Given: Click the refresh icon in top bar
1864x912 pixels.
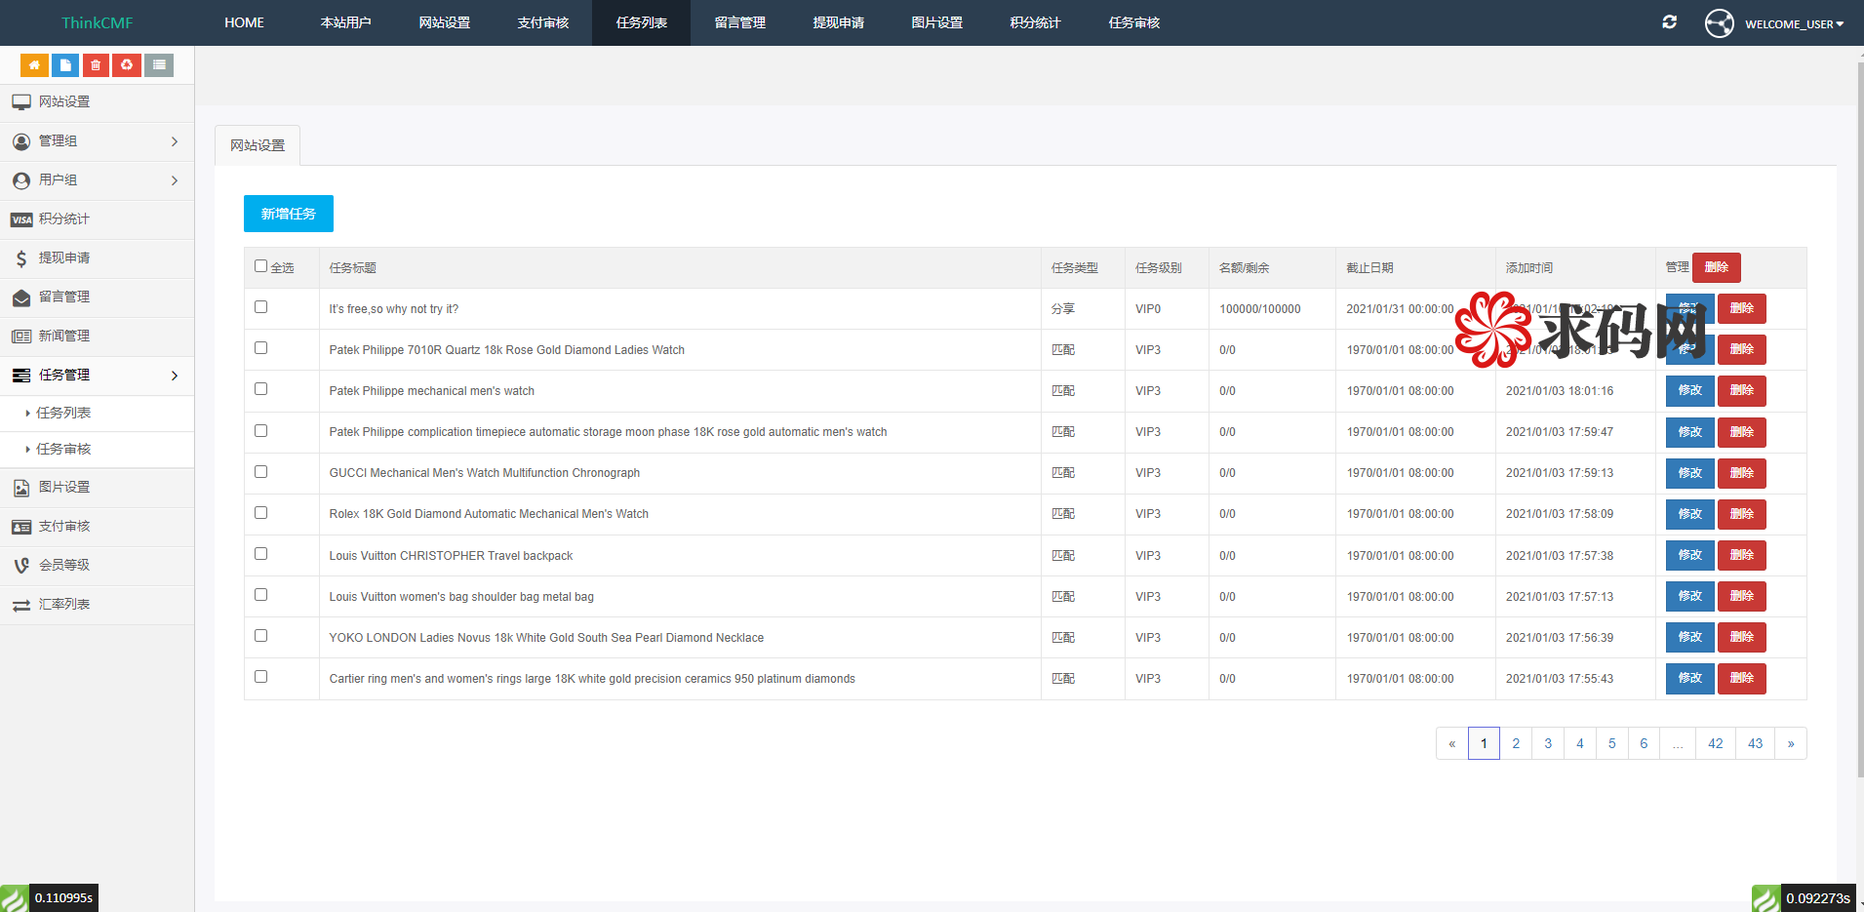Looking at the screenshot, I should [x=1669, y=22].
